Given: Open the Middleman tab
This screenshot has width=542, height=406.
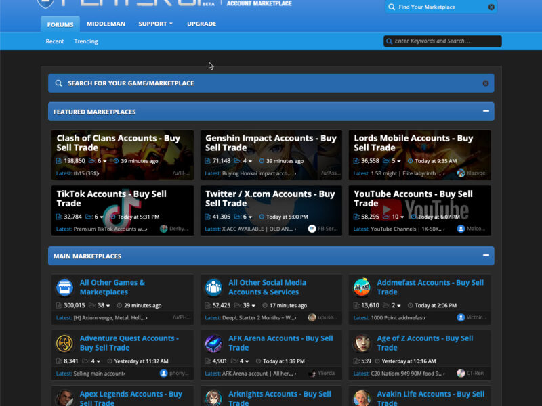Looking at the screenshot, I should (106, 24).
